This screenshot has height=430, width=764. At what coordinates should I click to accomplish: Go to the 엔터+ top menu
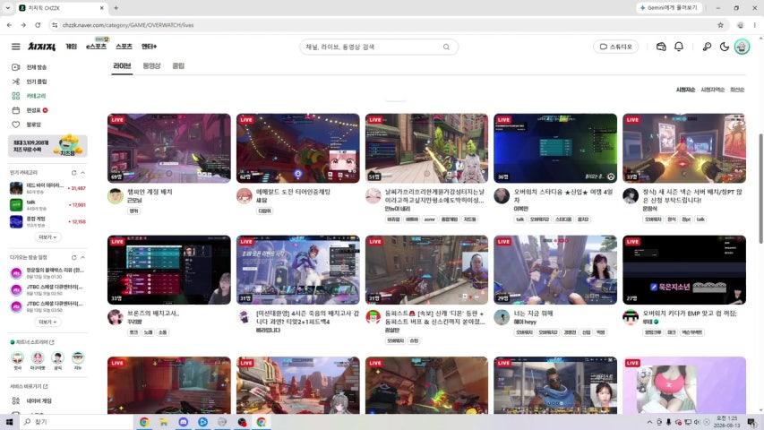click(x=149, y=47)
